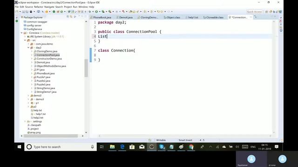
Task: Open the Edit menu
Action: (22, 7)
